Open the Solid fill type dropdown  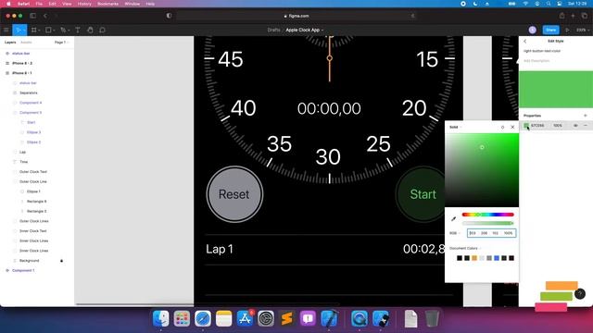[455, 128]
